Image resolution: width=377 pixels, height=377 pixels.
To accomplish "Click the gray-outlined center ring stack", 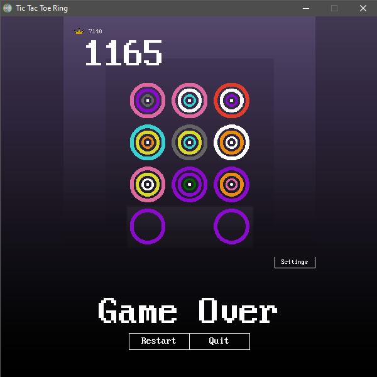I will [x=190, y=143].
